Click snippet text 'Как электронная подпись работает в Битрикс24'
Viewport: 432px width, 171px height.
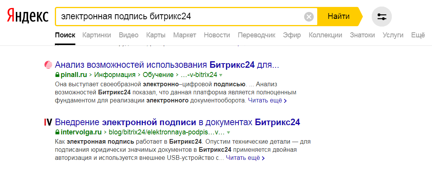point(129,142)
